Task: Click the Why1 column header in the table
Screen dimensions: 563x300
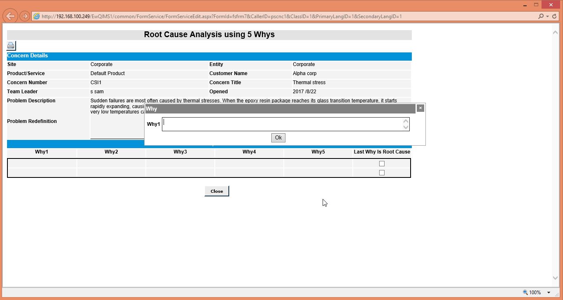Action: tap(41, 152)
